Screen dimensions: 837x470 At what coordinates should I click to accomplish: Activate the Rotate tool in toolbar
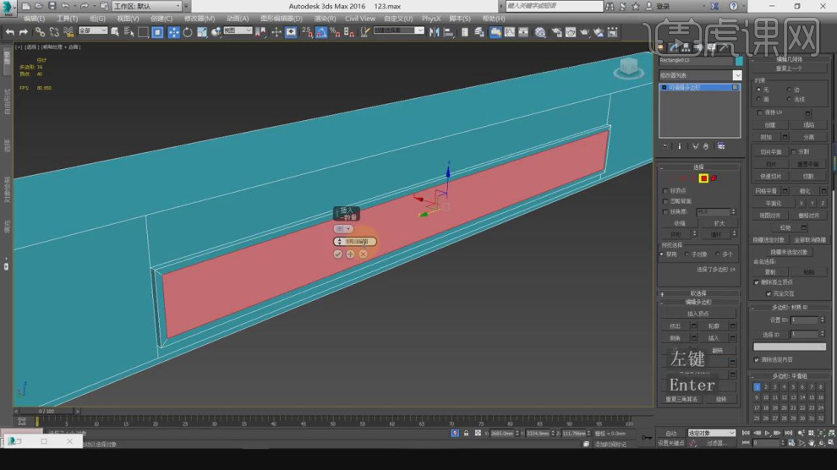[x=188, y=32]
